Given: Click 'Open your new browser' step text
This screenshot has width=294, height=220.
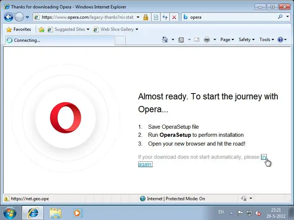Looking at the screenshot, I should pyautogui.click(x=197, y=144).
